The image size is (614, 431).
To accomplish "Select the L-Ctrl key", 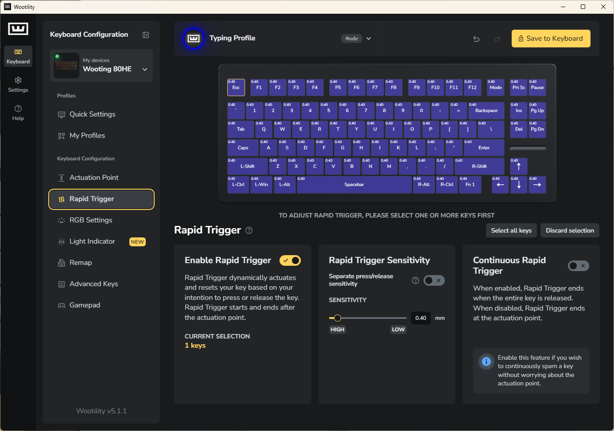I will (x=238, y=185).
